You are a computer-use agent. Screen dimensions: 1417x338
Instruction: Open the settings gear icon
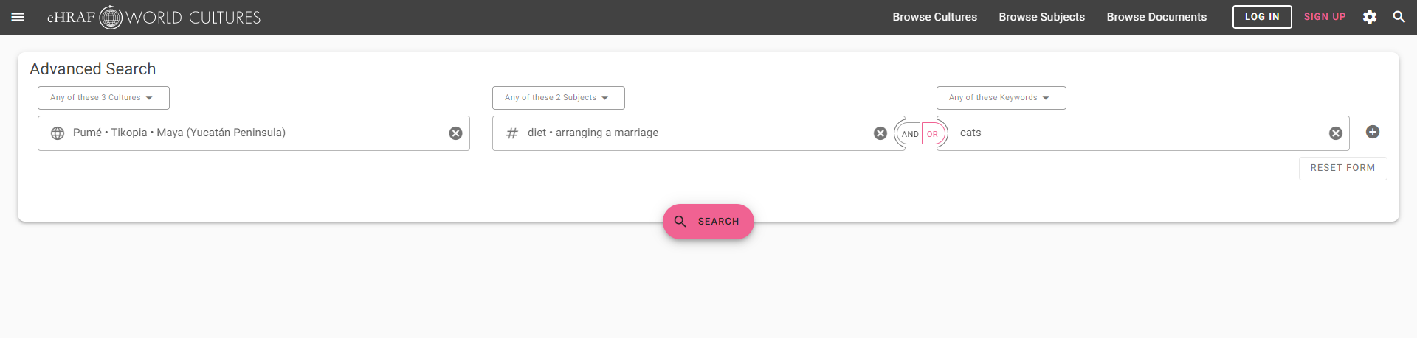(x=1370, y=17)
